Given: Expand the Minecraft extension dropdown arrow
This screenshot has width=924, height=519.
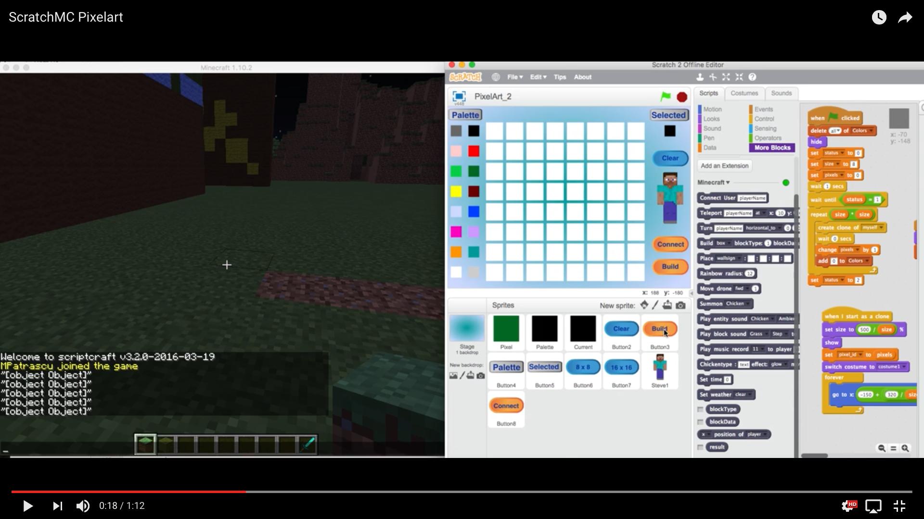Looking at the screenshot, I should [x=728, y=183].
